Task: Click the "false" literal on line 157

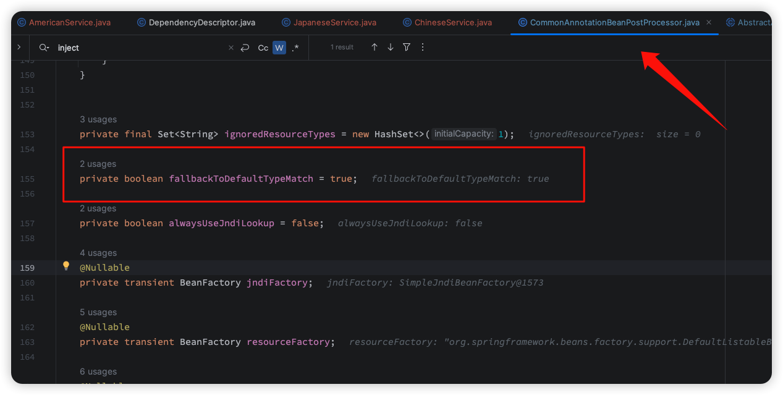Action: [305, 223]
